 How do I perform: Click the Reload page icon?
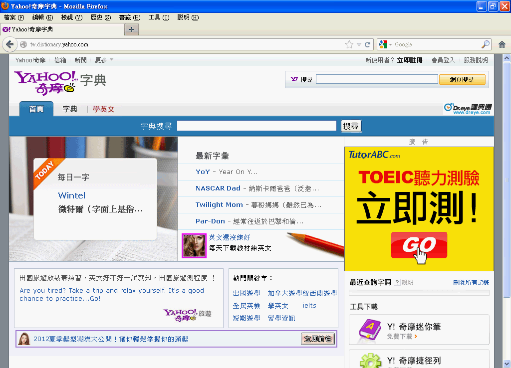pyautogui.click(x=368, y=44)
